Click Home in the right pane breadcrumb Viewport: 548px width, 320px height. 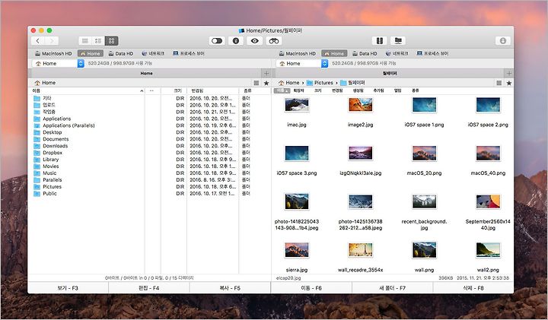289,83
